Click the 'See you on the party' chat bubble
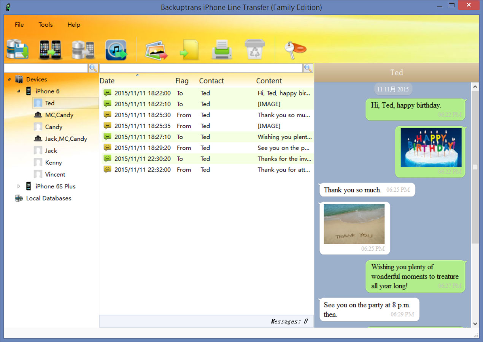This screenshot has height=342, width=483. coord(369,310)
